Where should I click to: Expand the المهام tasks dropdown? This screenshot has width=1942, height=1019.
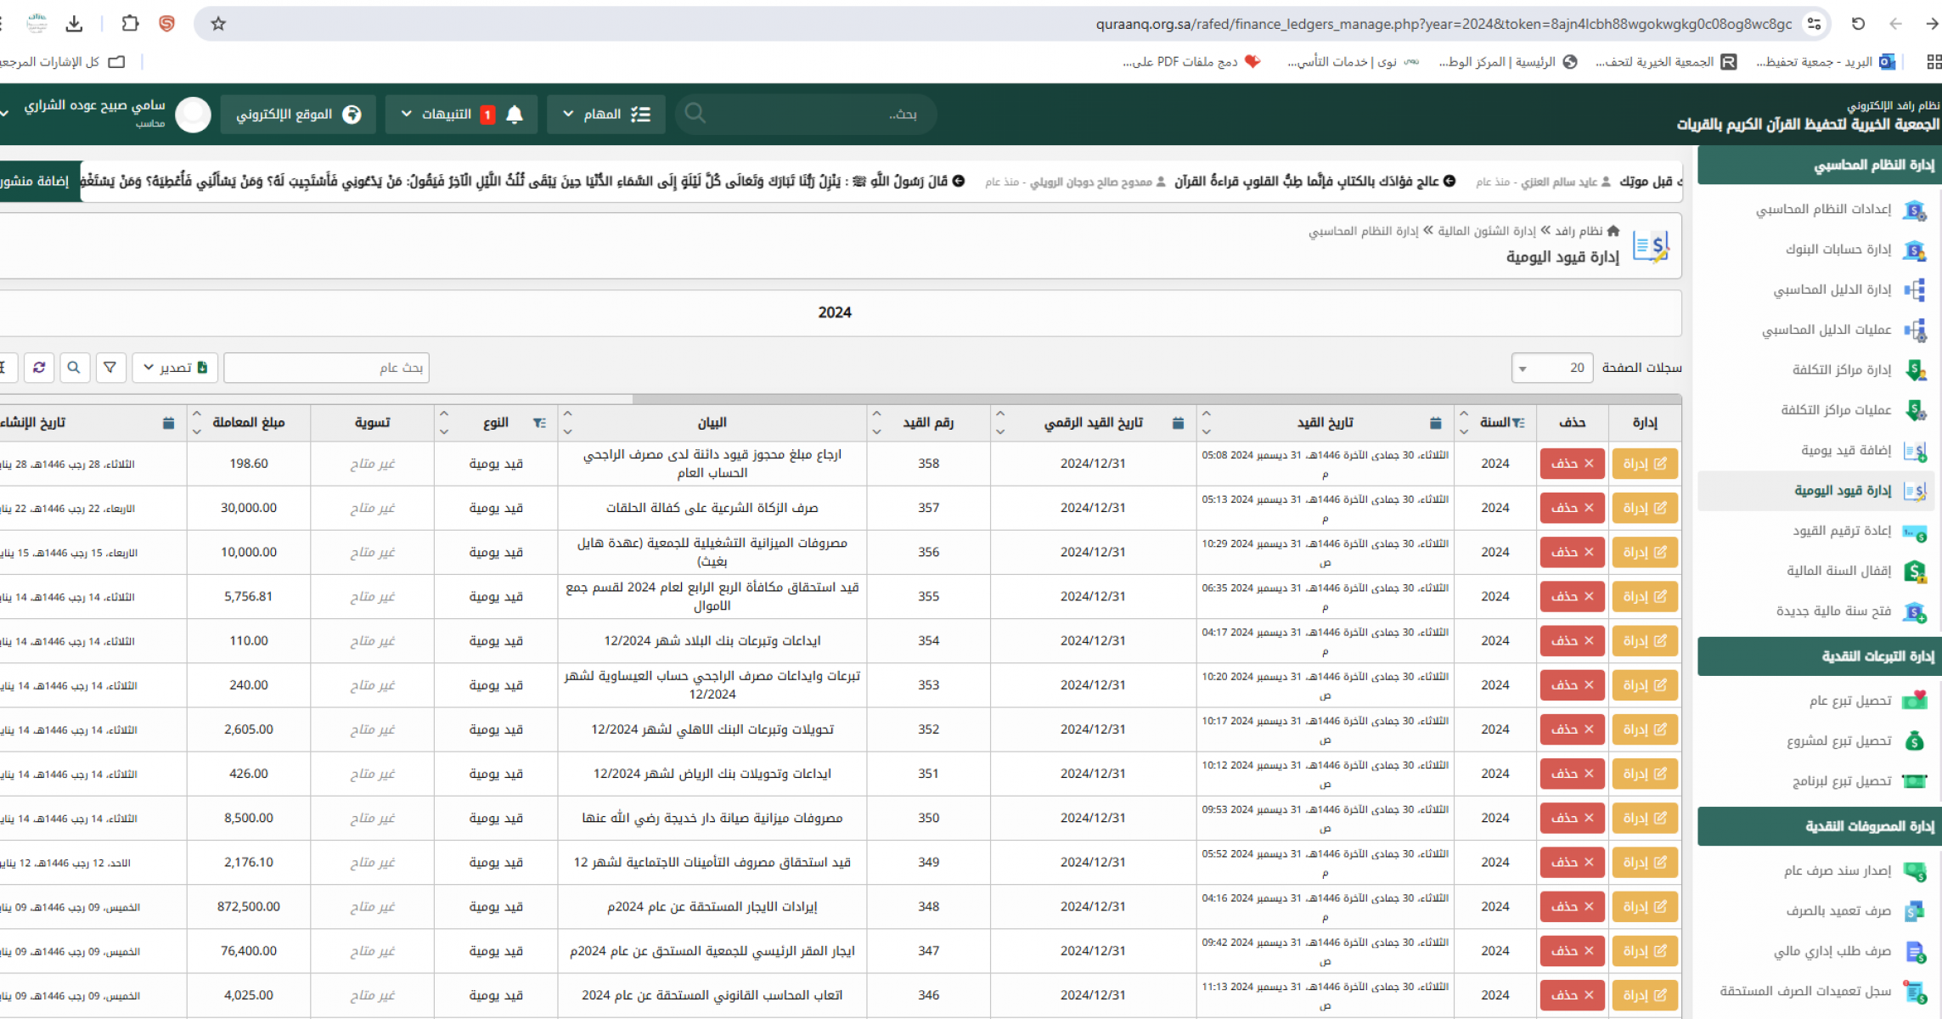click(x=605, y=115)
